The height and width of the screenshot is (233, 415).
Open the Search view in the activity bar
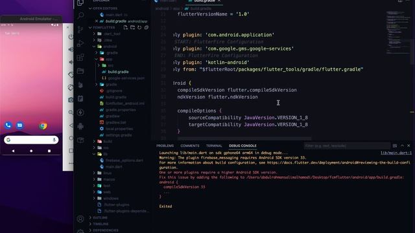click(80, 16)
